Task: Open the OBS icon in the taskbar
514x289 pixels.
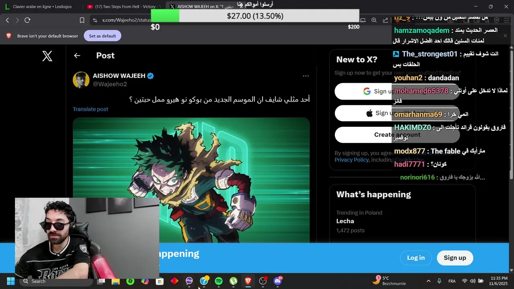Action: [263, 281]
